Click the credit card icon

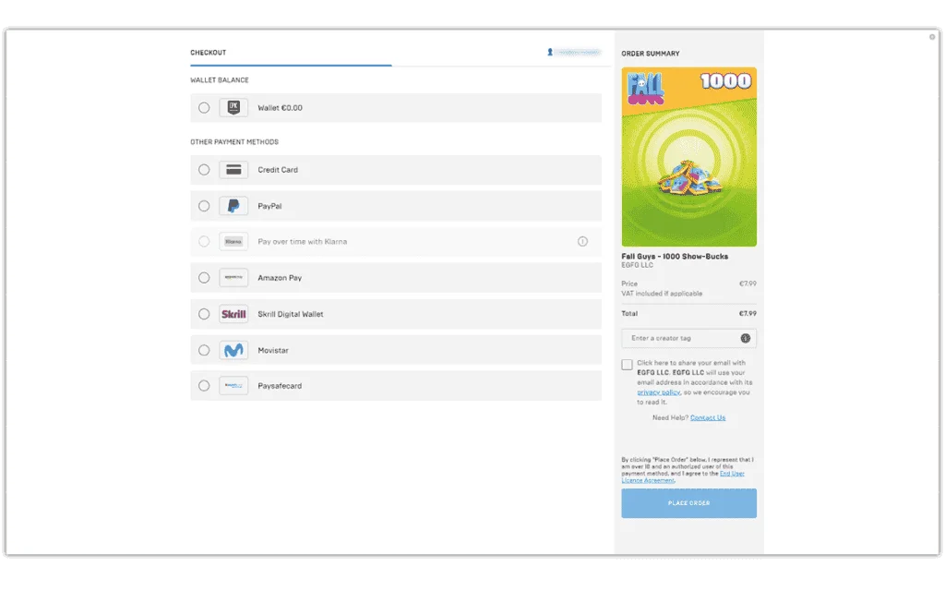(233, 170)
